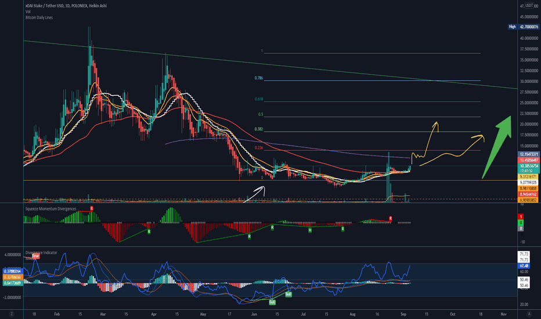This screenshot has height=319, width=541.
Task: Click the Nov date on the time axis
Action: [503, 314]
